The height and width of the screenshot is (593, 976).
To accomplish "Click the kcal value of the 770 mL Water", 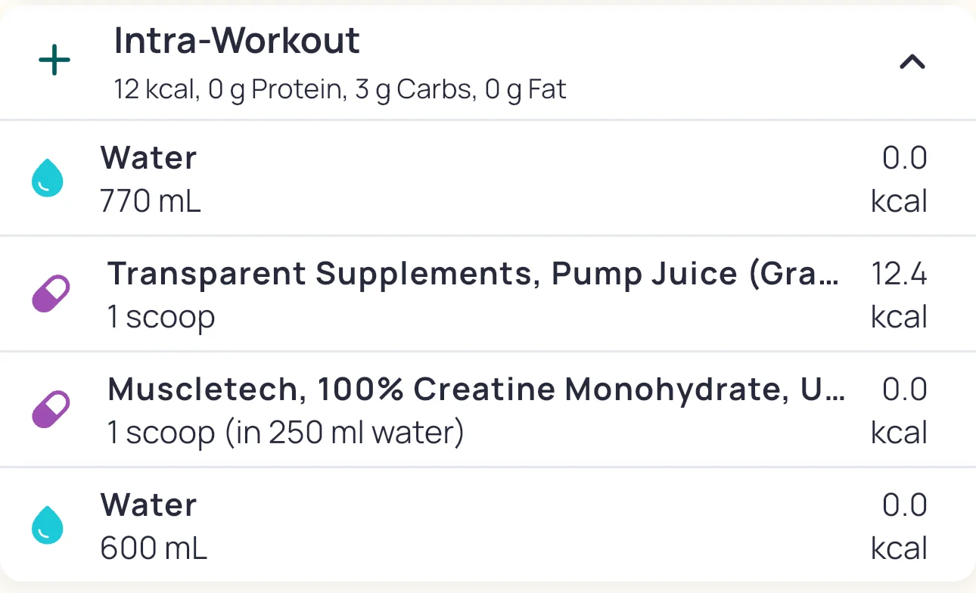I will point(900,179).
